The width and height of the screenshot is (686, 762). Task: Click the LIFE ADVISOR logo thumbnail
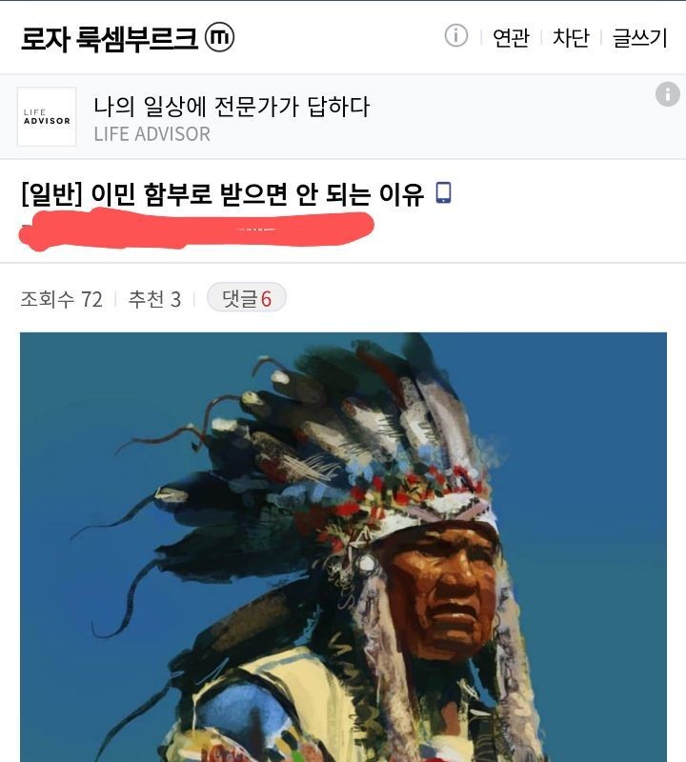click(x=47, y=116)
